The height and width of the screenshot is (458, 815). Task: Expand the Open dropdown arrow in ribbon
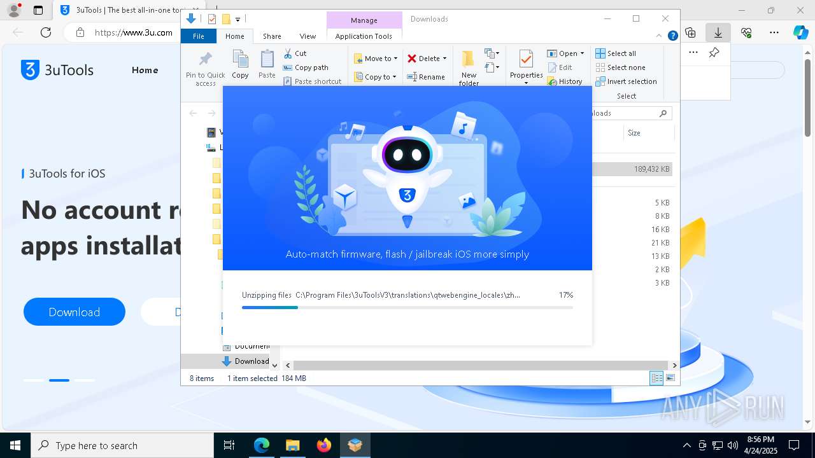point(582,53)
